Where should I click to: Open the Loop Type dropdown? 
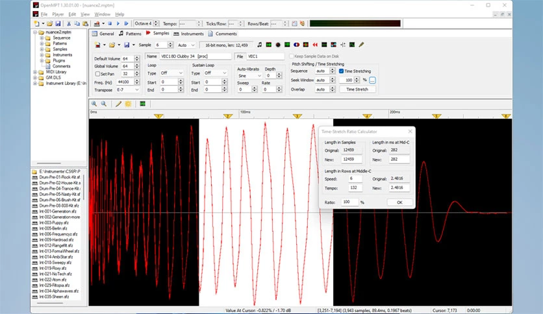click(171, 73)
